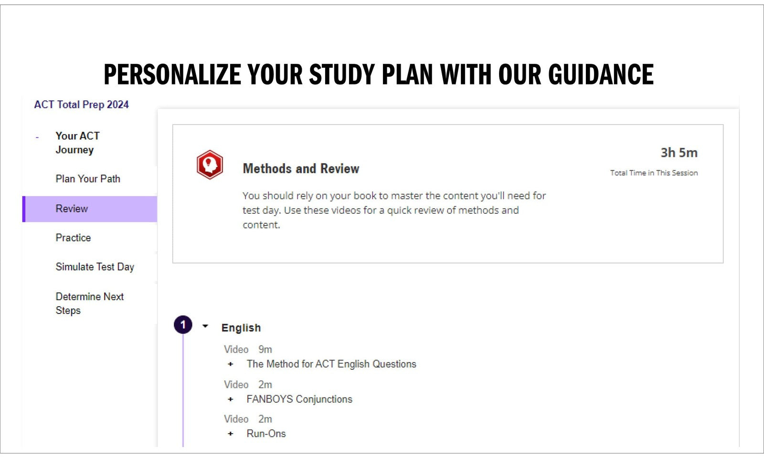Open the Run-Ons video link
This screenshot has height=458, width=764.
266,434
